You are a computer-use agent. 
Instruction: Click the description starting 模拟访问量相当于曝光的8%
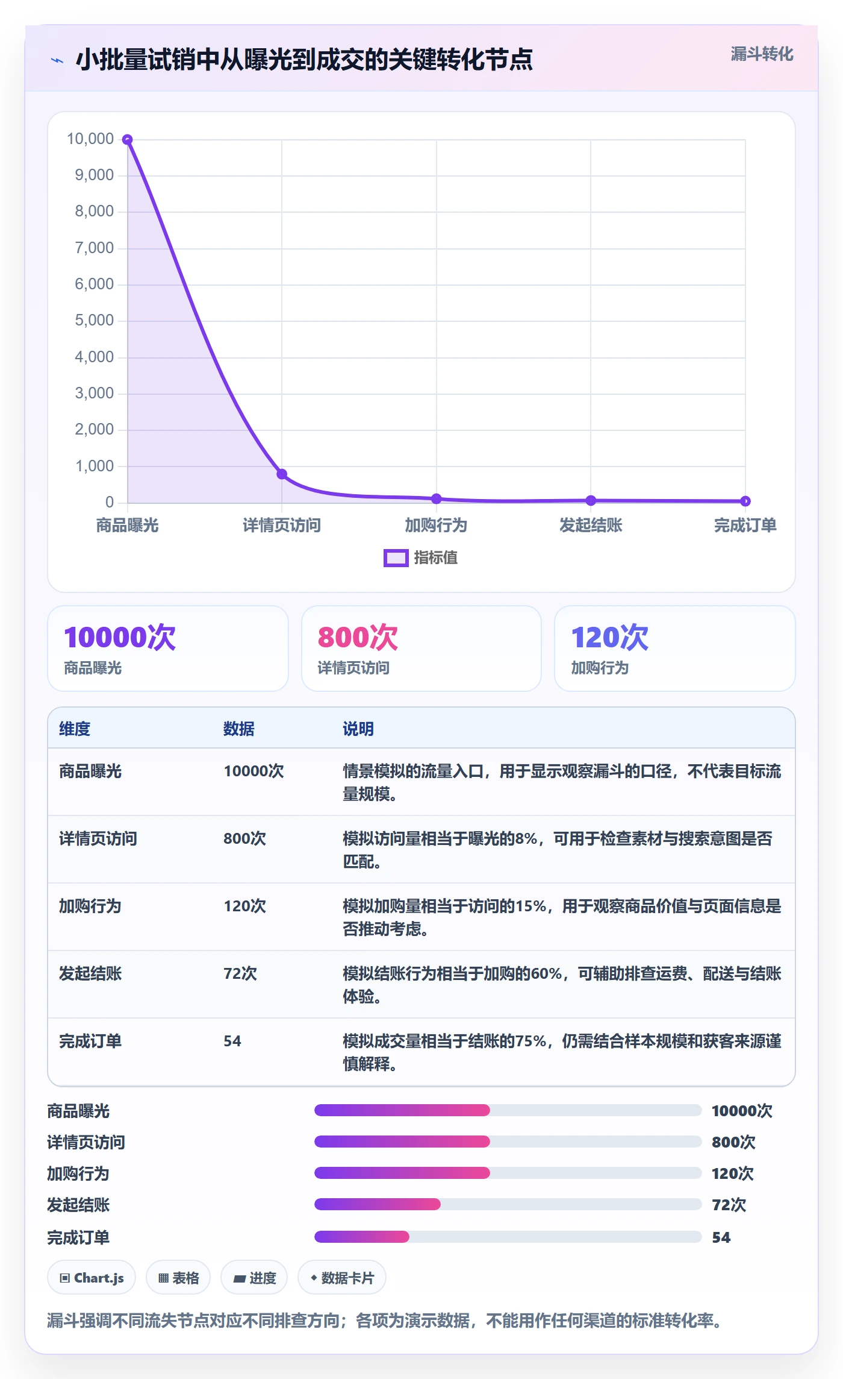point(558,850)
